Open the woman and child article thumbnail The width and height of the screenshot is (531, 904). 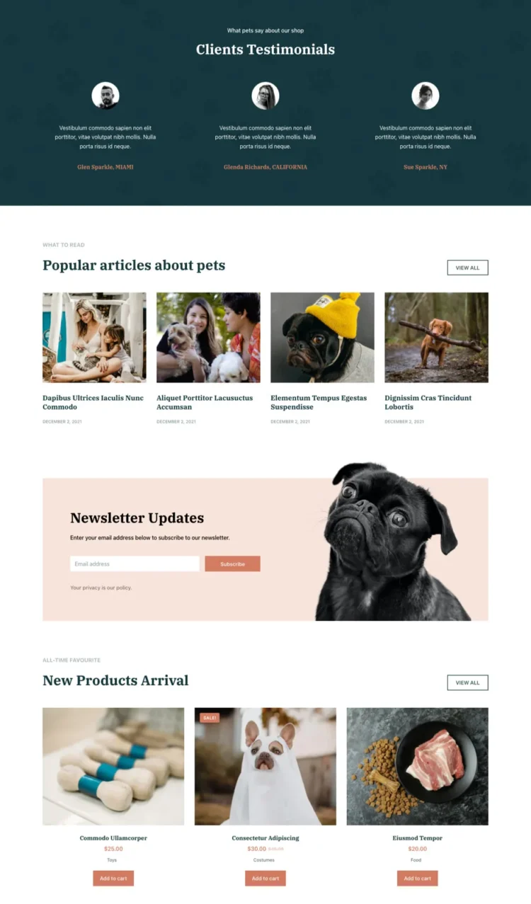point(94,338)
